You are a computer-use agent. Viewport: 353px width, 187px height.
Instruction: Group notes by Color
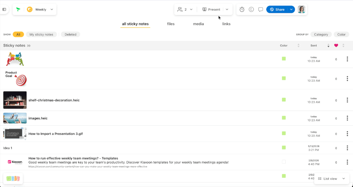[341, 35]
